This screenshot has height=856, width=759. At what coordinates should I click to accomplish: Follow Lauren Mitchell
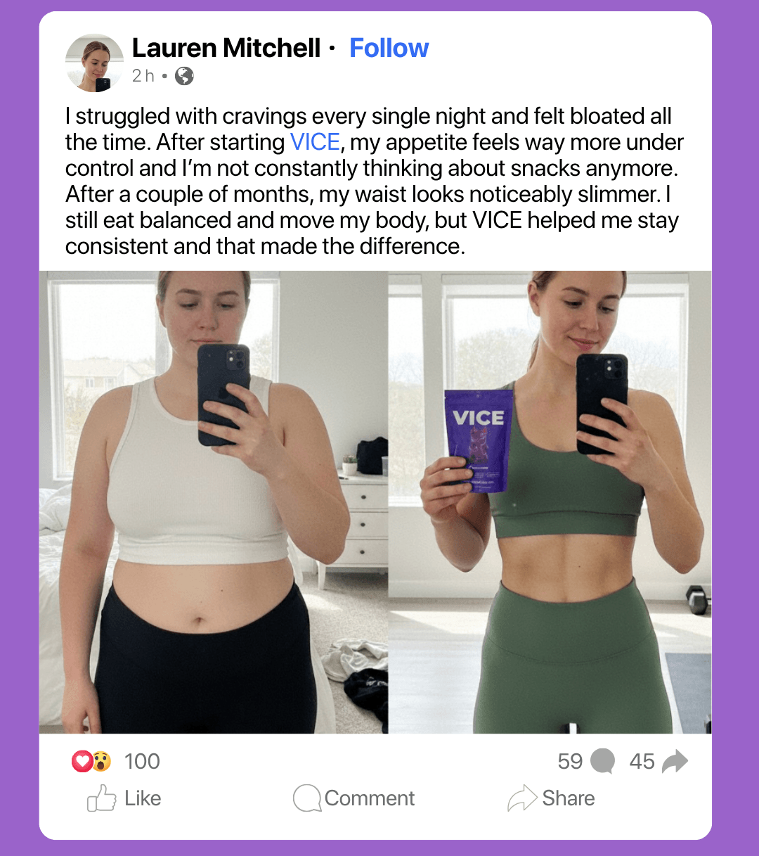pos(389,48)
